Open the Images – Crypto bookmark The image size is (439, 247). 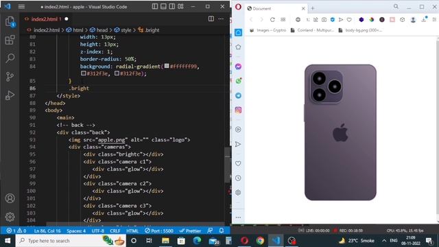[x=268, y=30]
